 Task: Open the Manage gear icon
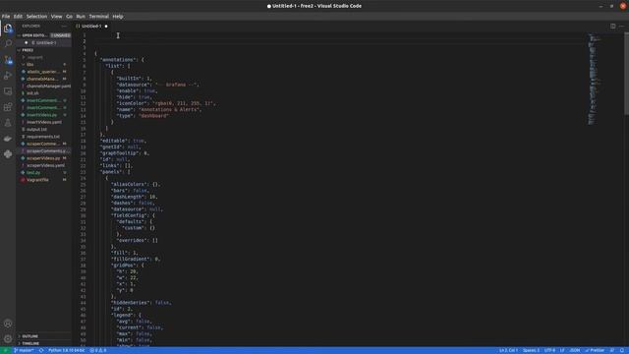8,339
